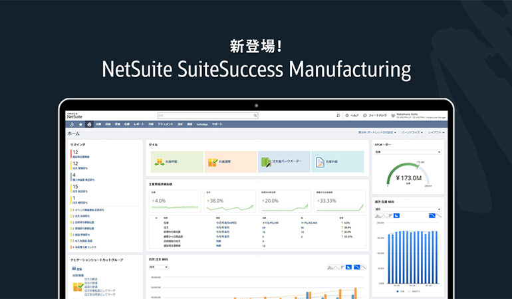Open the blue-marked reminder showing 4
Image resolution: width=512 pixels, height=299 pixels.
coord(82,177)
